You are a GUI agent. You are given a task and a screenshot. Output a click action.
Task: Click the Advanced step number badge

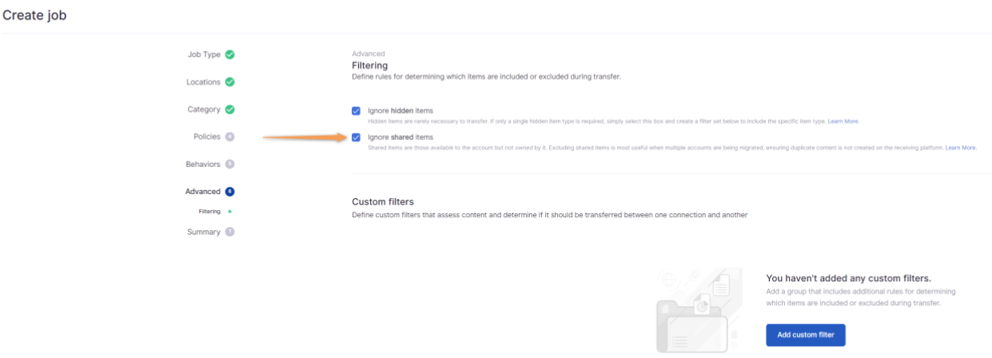(x=229, y=192)
